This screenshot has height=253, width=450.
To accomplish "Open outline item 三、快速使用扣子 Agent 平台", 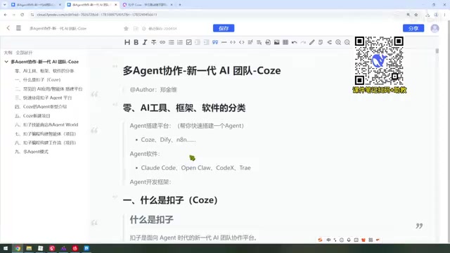I will tap(43, 98).
